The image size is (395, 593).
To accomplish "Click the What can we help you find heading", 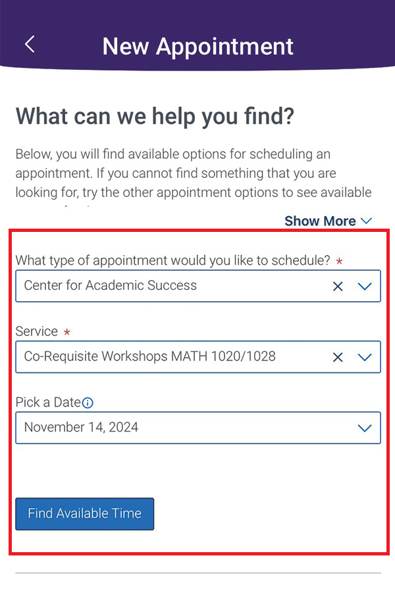I will [x=155, y=116].
